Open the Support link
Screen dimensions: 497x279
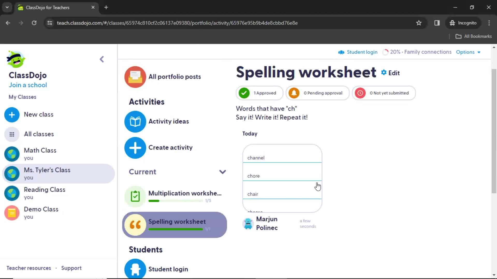pyautogui.click(x=71, y=268)
